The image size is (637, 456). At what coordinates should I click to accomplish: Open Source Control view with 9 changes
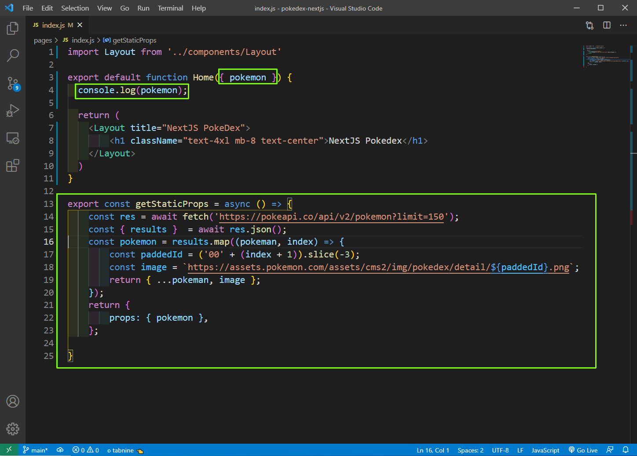[x=13, y=83]
